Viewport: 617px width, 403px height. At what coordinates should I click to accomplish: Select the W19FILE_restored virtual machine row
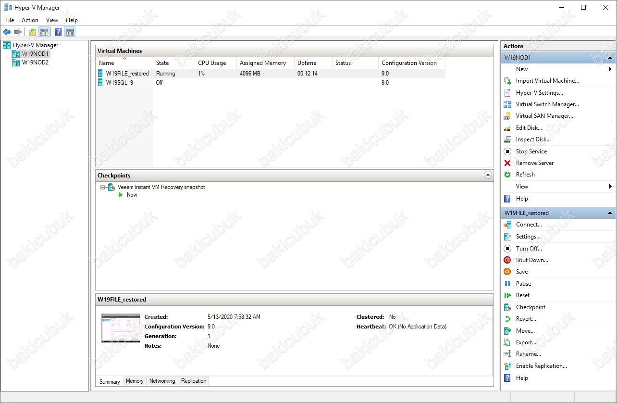pyautogui.click(x=270, y=74)
